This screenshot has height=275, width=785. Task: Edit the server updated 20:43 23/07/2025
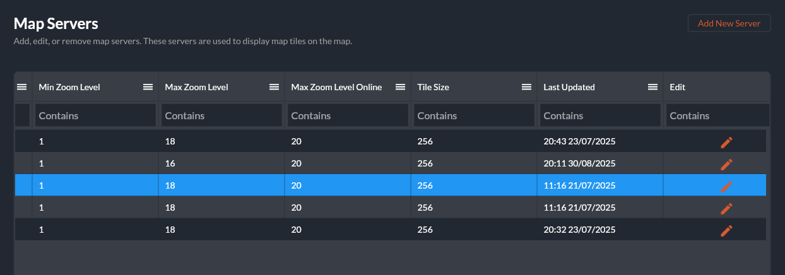coord(726,142)
